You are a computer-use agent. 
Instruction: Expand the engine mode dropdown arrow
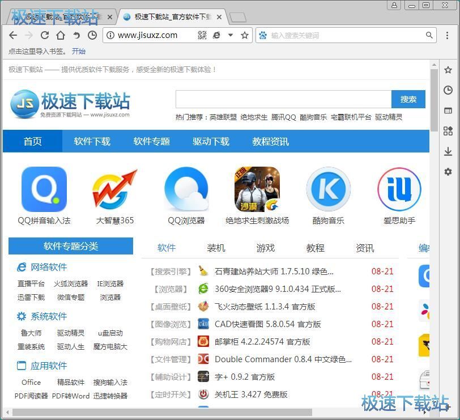231,35
